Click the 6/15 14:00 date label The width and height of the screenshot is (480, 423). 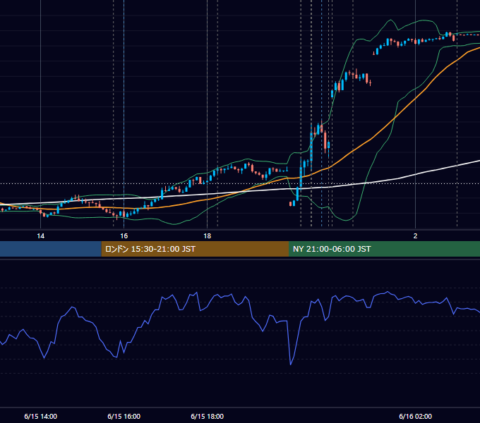point(41,416)
